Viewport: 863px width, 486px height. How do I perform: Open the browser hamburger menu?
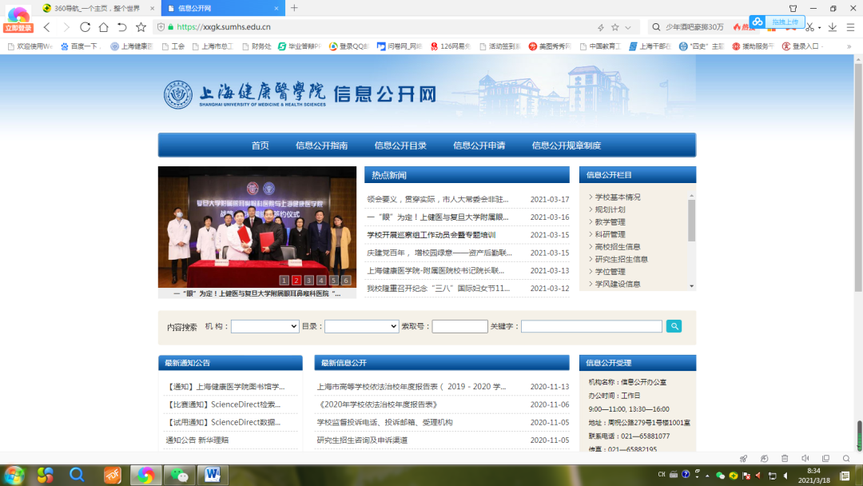click(x=850, y=27)
